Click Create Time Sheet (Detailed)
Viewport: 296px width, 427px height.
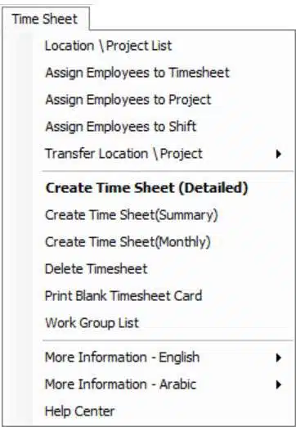[163, 188]
